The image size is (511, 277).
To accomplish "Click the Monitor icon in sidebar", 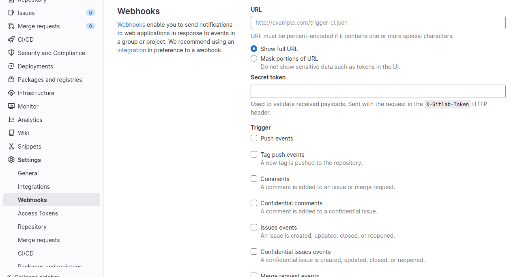I will tap(11, 107).
